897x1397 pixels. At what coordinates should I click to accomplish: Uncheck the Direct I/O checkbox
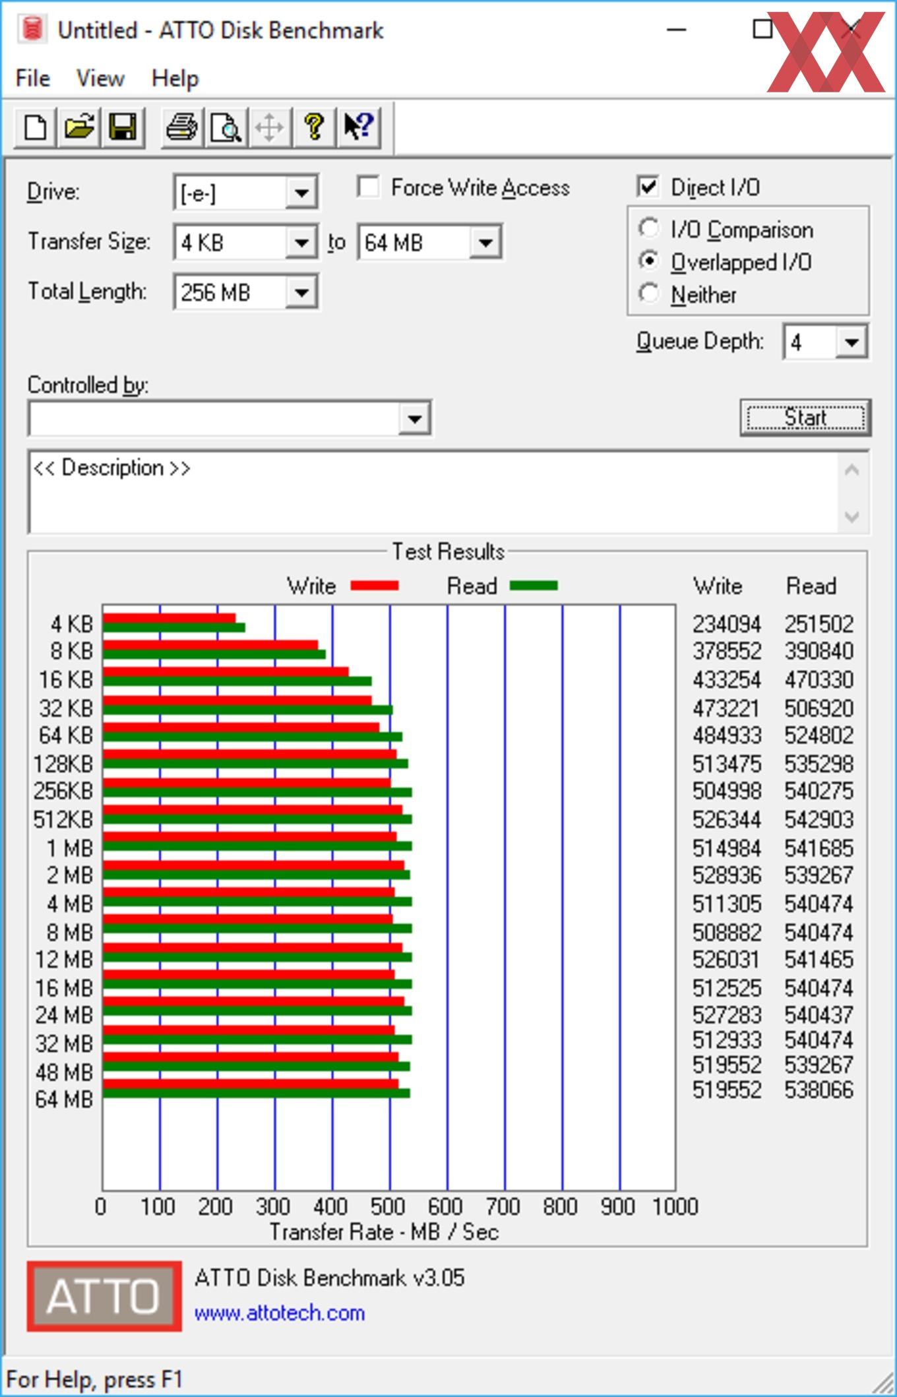[x=648, y=187]
